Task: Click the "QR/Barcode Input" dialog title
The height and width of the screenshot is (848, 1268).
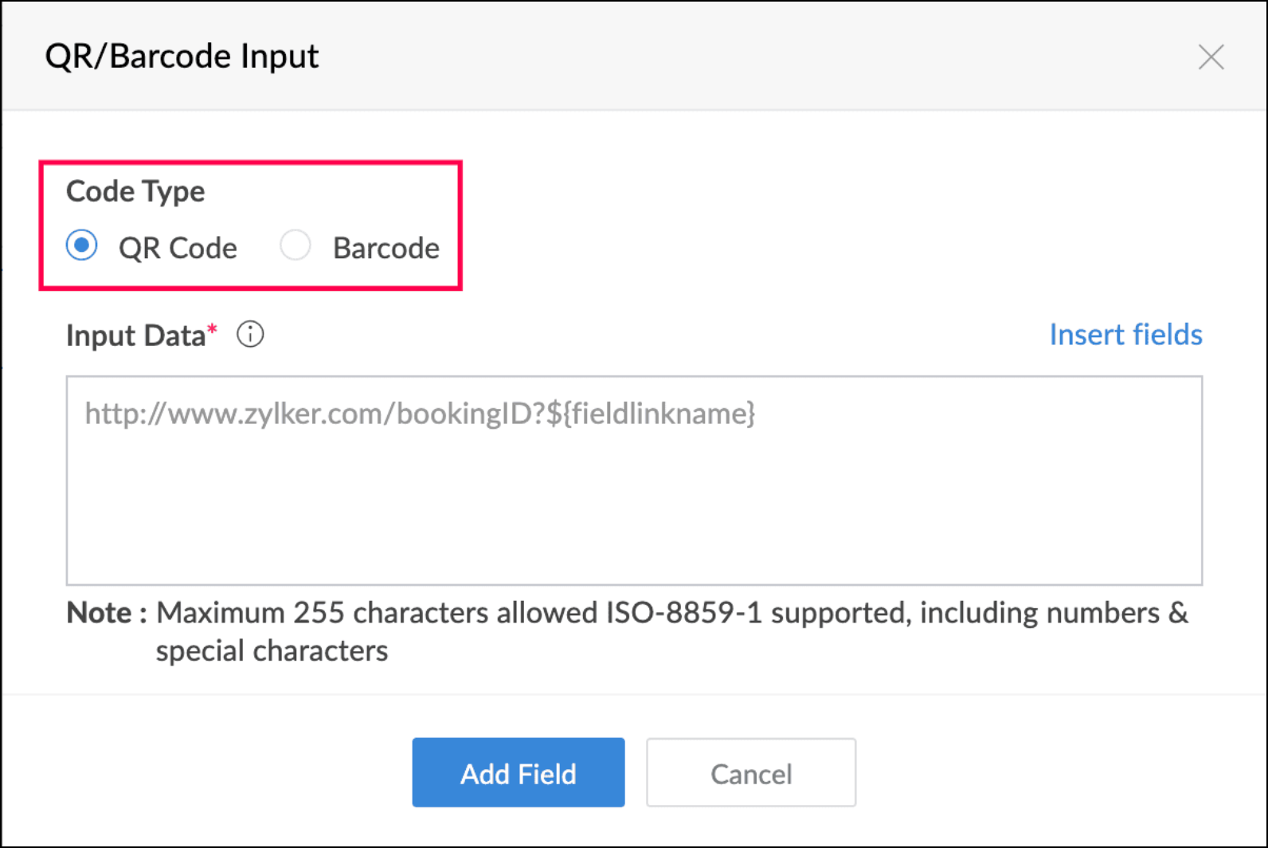Action: pyautogui.click(x=182, y=57)
